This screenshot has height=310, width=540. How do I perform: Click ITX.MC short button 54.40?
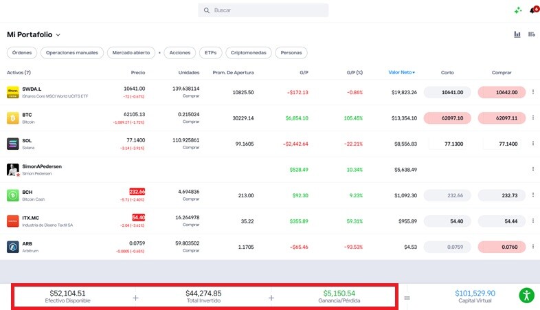pos(447,221)
